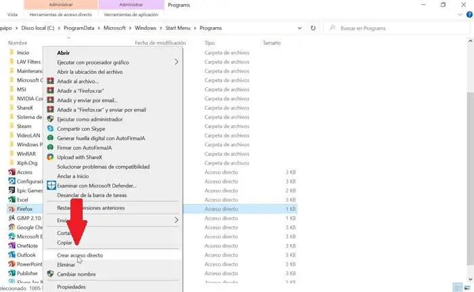
Task: Click the Access shortcut icon
Action: pyautogui.click(x=12, y=172)
